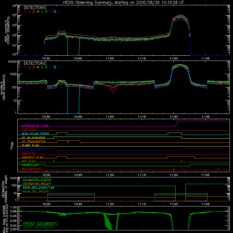This screenshot has height=233, width=233.
Task: Click the 10000 label on rear counts axis
Action: 12,62
